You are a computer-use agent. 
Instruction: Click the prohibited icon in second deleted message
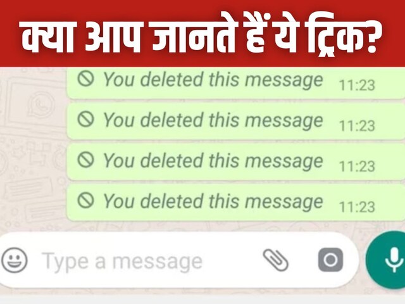coord(85,119)
